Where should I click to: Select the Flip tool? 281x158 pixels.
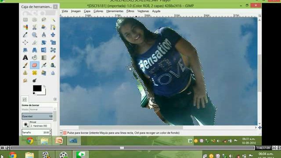pos(44,50)
